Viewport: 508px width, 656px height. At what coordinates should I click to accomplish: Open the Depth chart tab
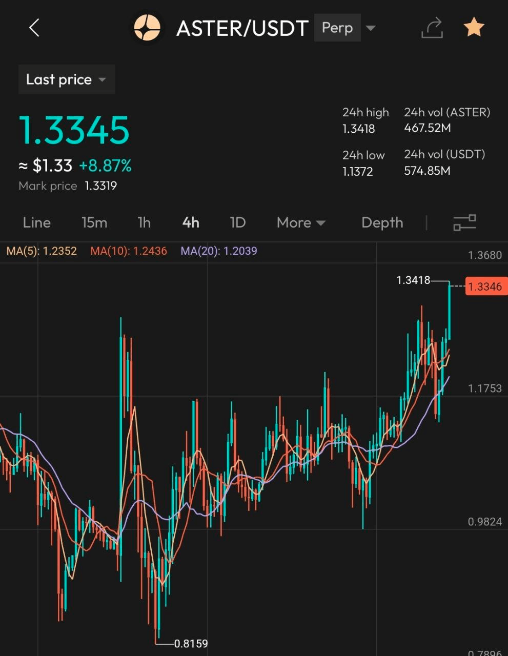382,222
